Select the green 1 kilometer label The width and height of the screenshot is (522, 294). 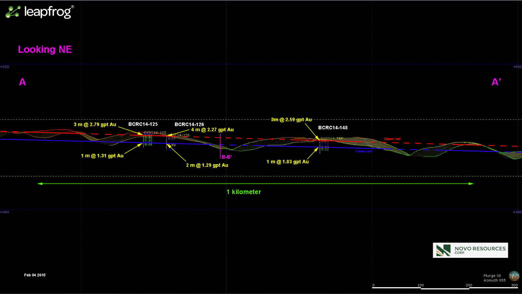tap(244, 192)
